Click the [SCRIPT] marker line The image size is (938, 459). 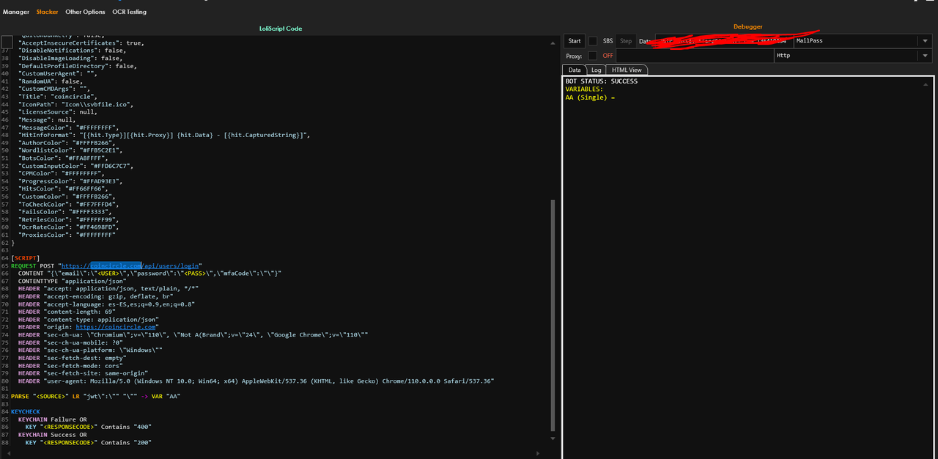point(26,258)
